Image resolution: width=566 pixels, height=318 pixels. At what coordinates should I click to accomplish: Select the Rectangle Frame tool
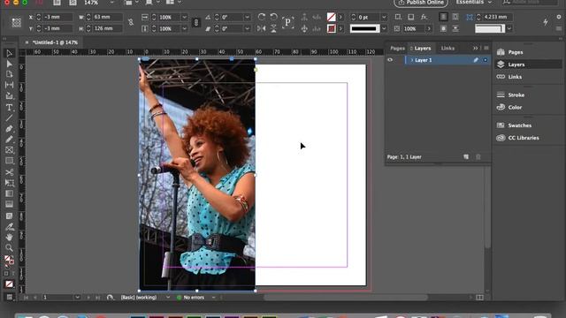click(x=10, y=150)
